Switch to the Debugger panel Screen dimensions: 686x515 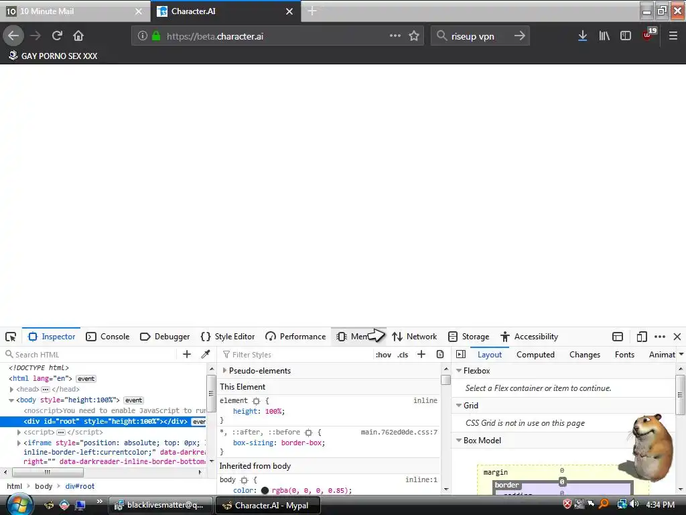[x=165, y=337]
